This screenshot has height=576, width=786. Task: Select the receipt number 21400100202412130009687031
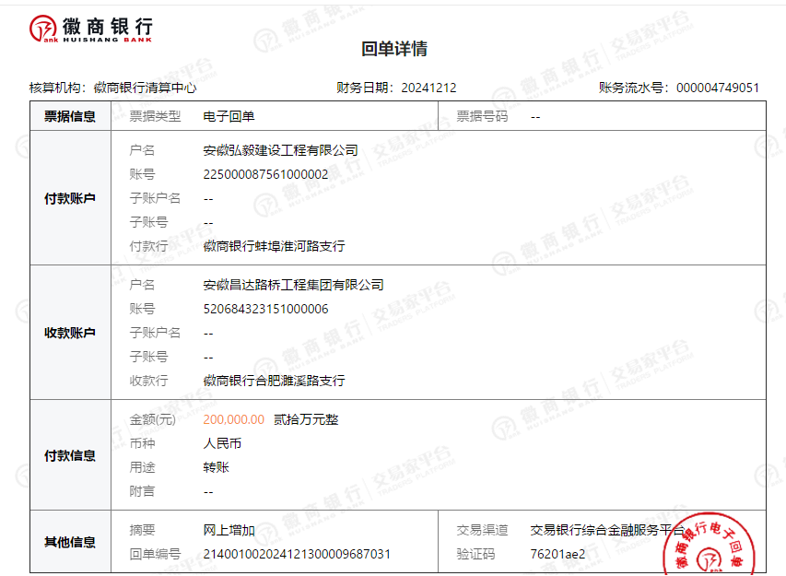coord(297,554)
